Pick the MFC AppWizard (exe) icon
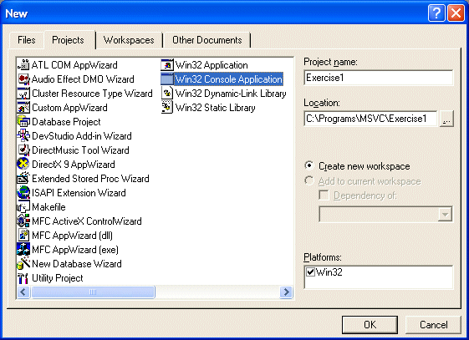 (x=23, y=249)
